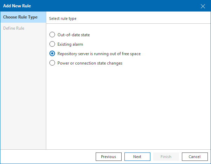The height and width of the screenshot is (164, 211).
Task: Choose the Existing alarm radio option
Action: pos(52,44)
